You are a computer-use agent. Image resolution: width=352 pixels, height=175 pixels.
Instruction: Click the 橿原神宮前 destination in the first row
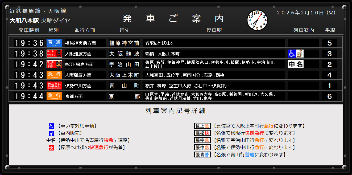(124, 43)
